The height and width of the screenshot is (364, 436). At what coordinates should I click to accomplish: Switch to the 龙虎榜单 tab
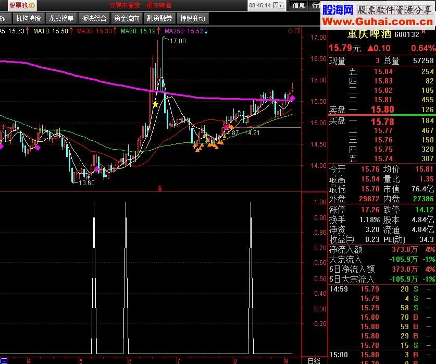point(61,19)
